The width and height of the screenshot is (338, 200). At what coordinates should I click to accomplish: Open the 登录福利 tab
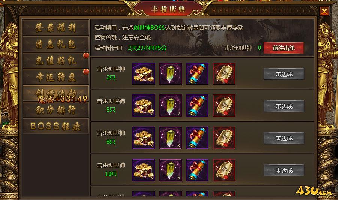[x=56, y=28]
